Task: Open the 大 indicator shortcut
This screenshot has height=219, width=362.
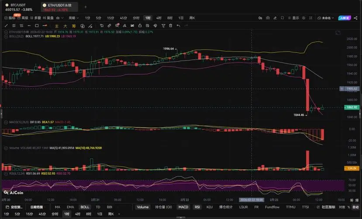Action: (x=66, y=26)
